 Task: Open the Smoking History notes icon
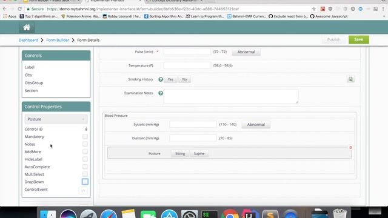pos(350,79)
